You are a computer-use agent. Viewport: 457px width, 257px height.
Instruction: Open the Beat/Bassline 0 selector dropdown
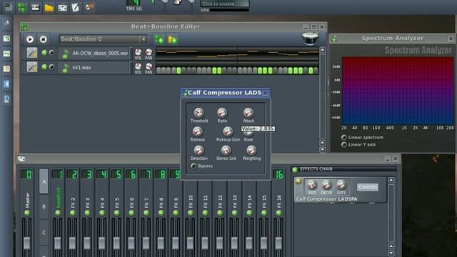click(103, 39)
